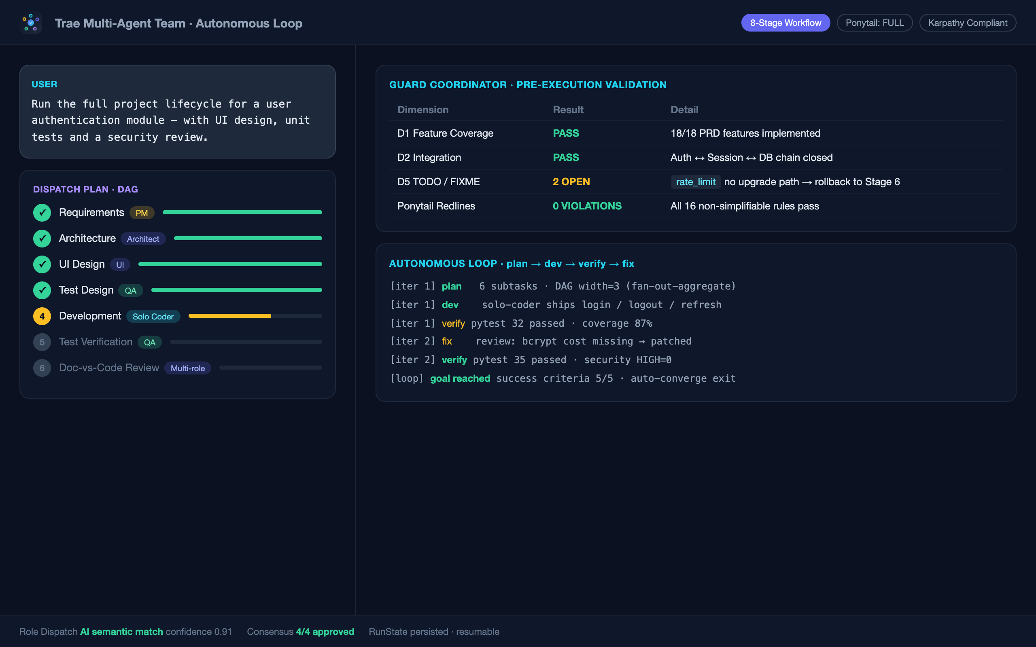Click the D1 Feature Coverage row label

coord(445,133)
